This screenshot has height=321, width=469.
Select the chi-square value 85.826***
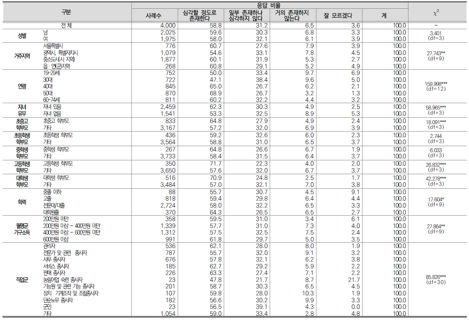click(436, 277)
